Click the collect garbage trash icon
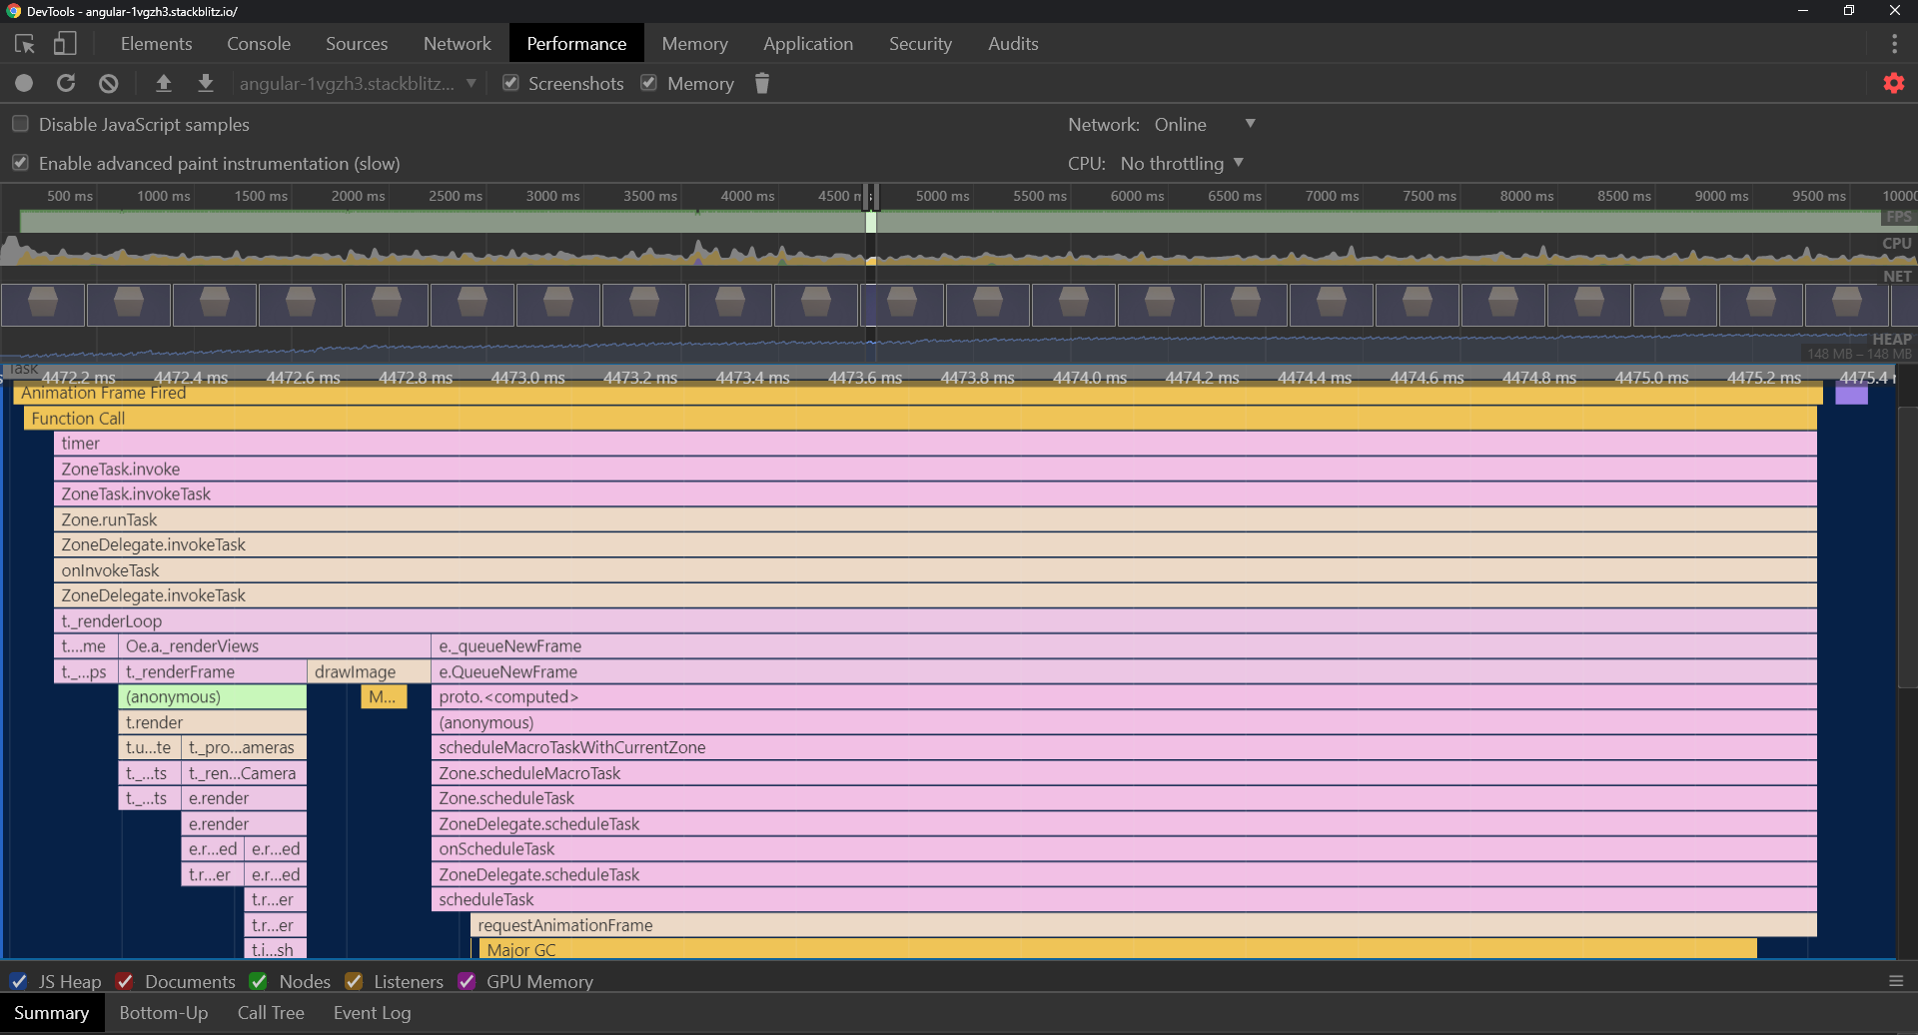Image resolution: width=1918 pixels, height=1035 pixels. click(x=762, y=84)
